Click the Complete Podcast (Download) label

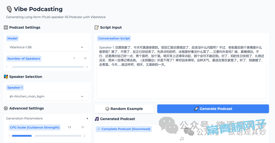124,129
